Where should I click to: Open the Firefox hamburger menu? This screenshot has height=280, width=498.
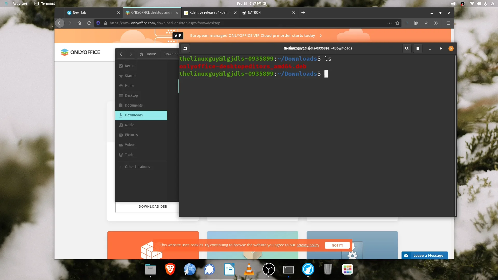click(x=448, y=23)
